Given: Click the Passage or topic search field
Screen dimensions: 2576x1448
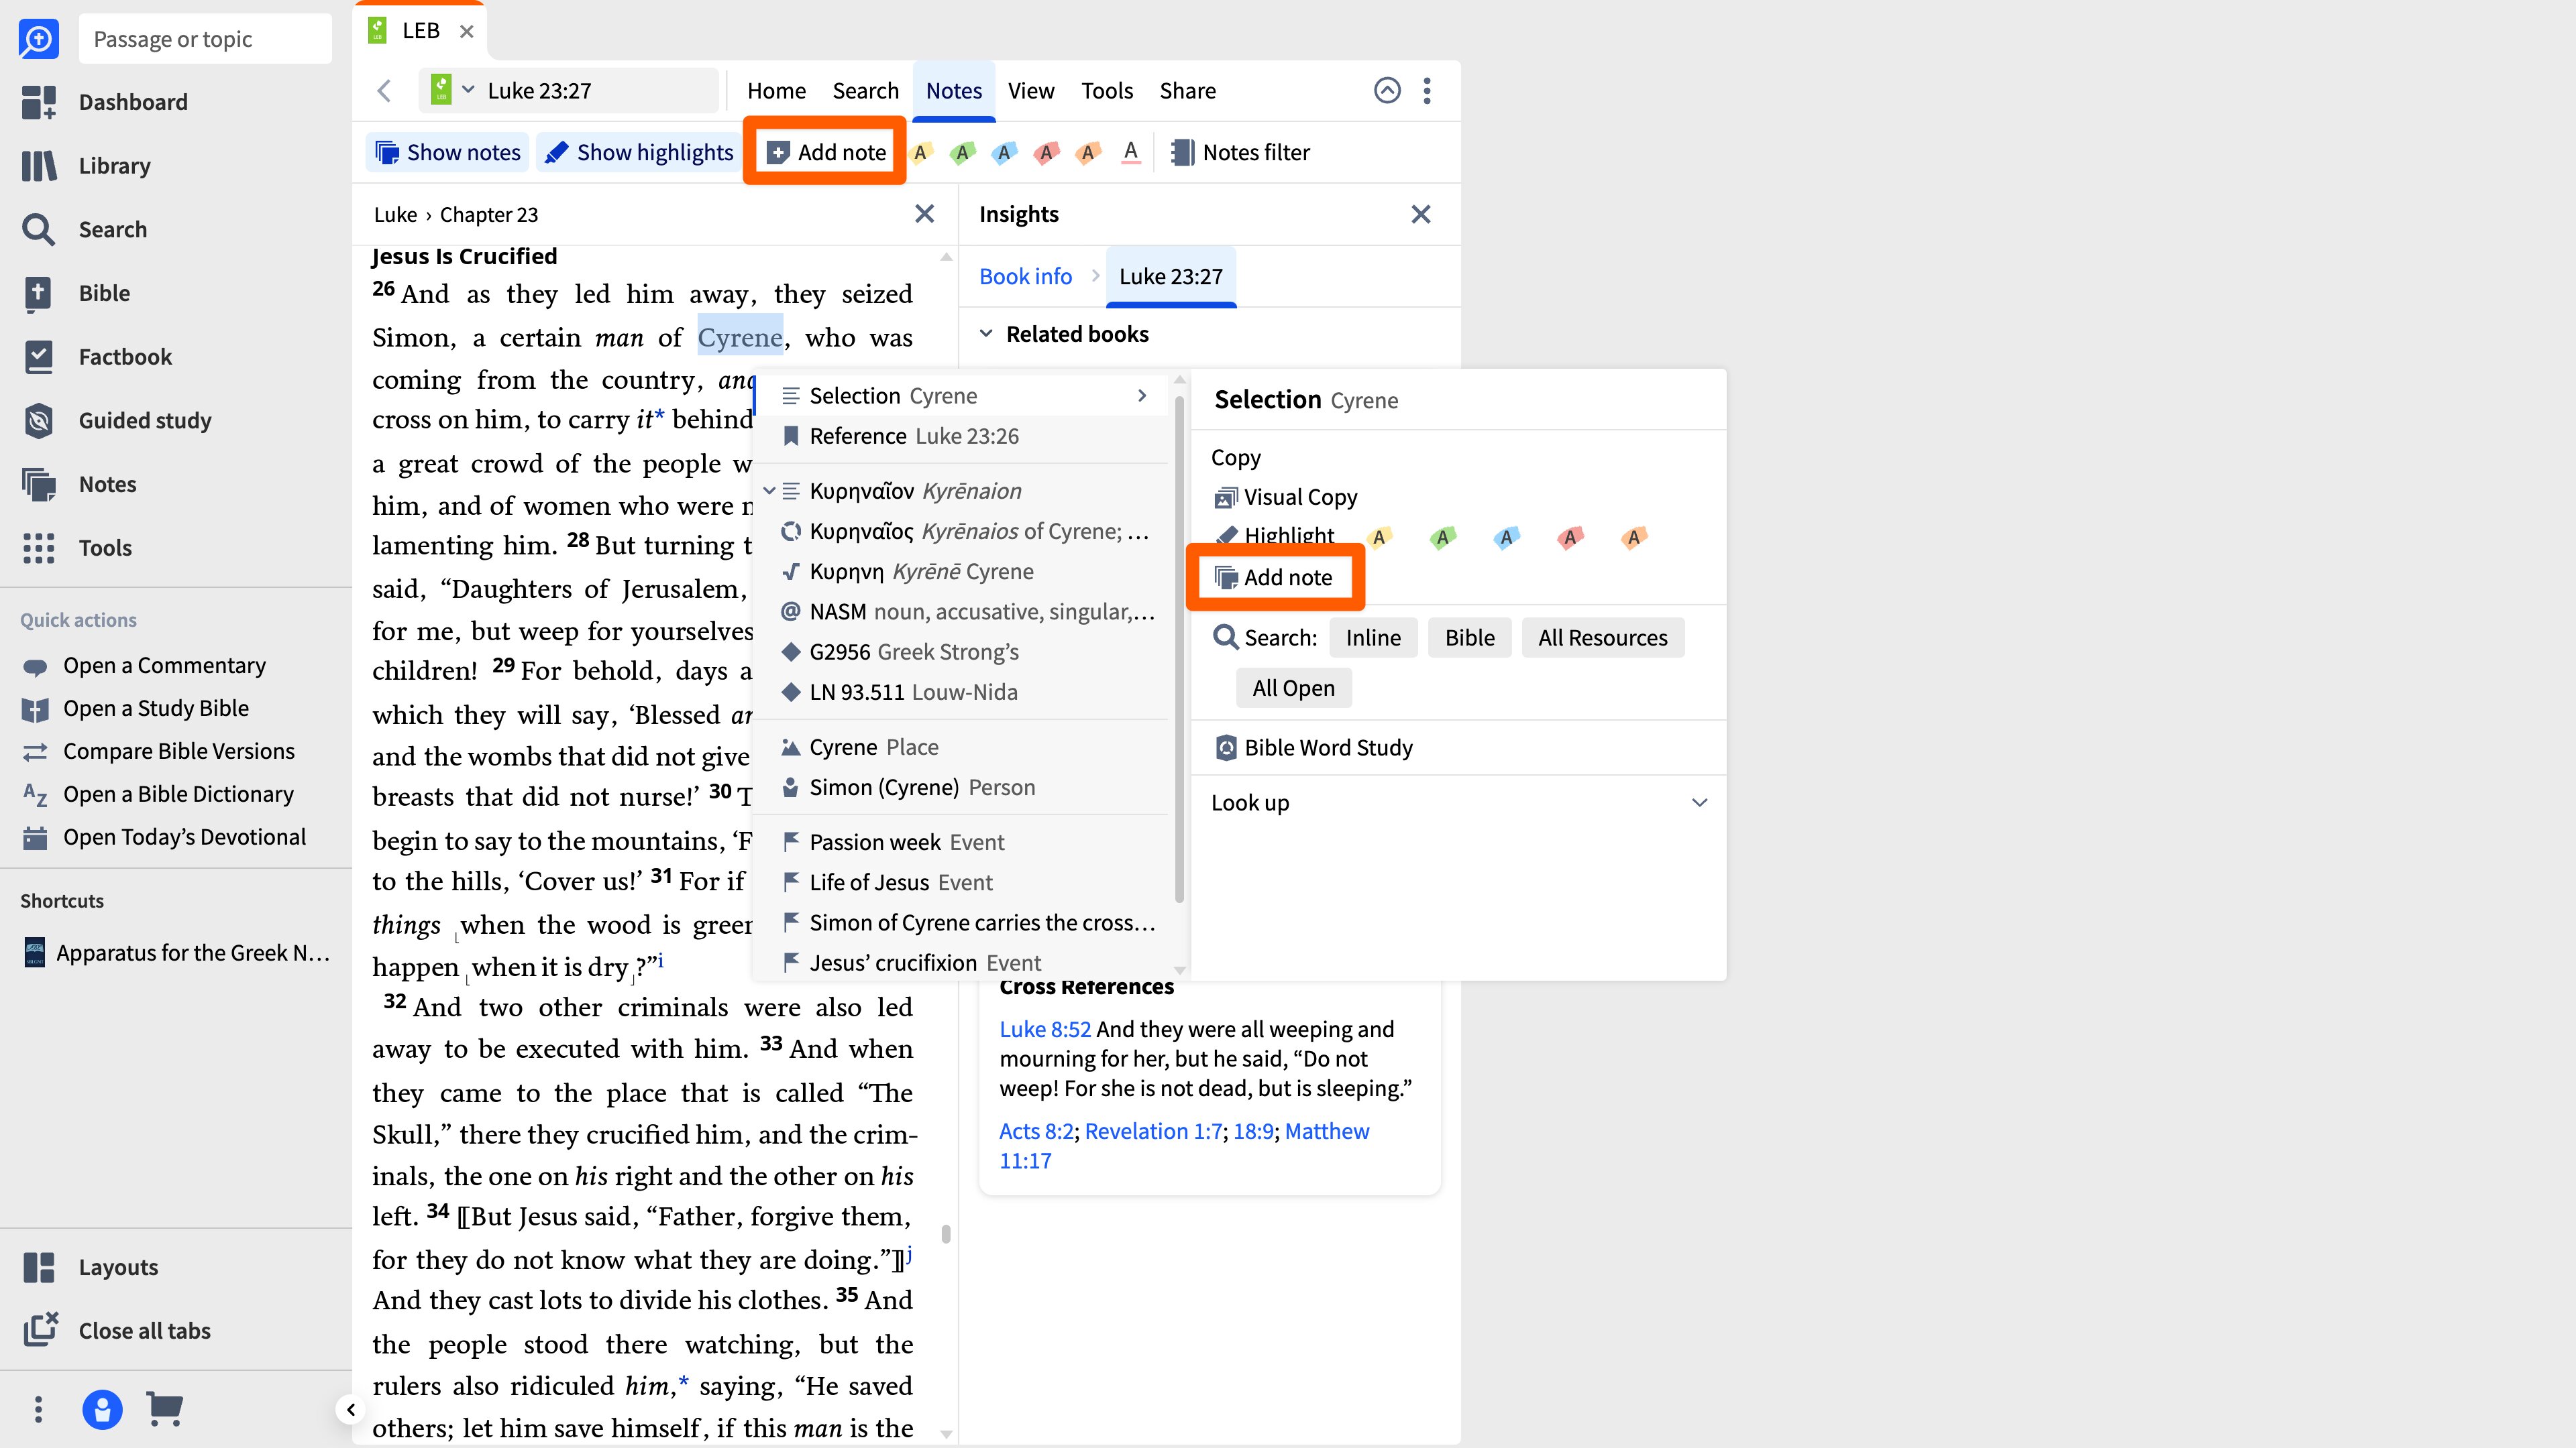Looking at the screenshot, I should [205, 39].
